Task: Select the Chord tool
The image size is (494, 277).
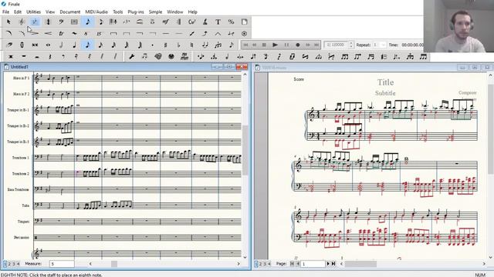Action: [192, 22]
